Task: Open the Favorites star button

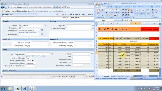Action: coord(6,11)
